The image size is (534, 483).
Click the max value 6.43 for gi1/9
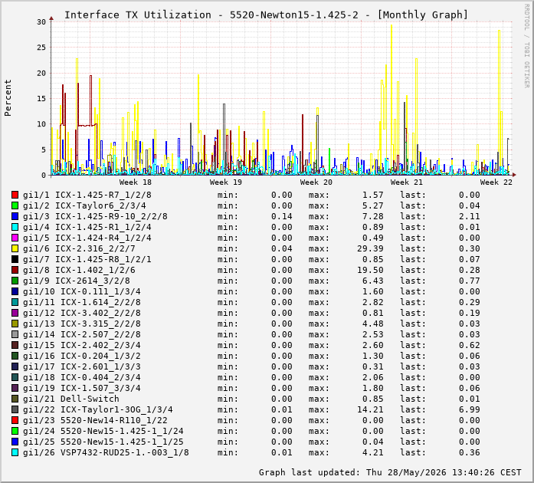tap(373, 281)
